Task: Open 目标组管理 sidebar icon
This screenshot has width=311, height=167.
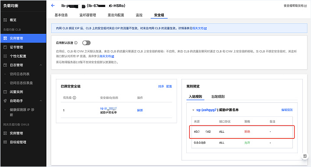Action: (x=5, y=142)
